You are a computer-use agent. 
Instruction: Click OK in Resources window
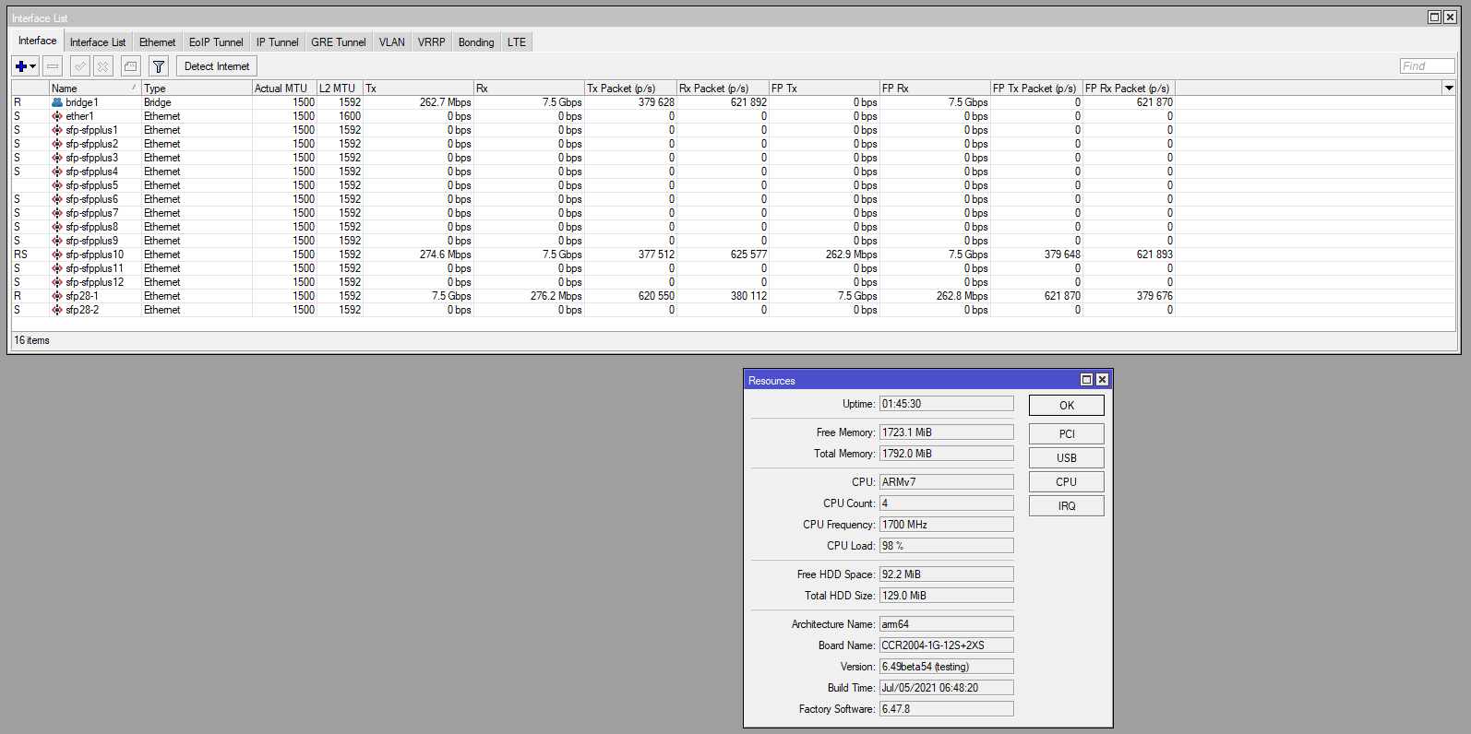[1067, 406]
